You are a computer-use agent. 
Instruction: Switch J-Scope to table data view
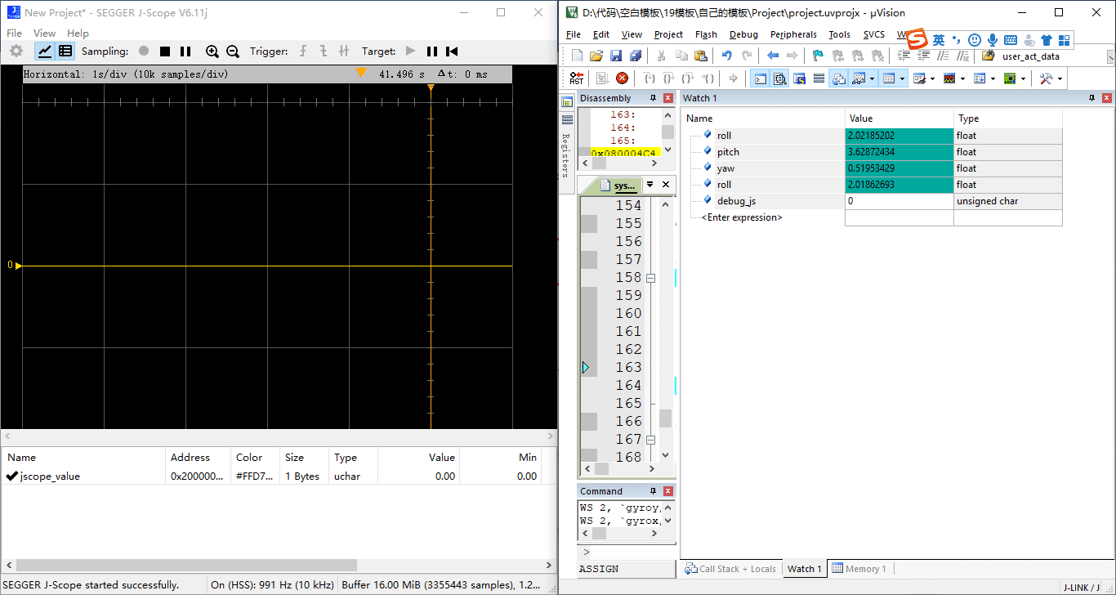tap(65, 51)
